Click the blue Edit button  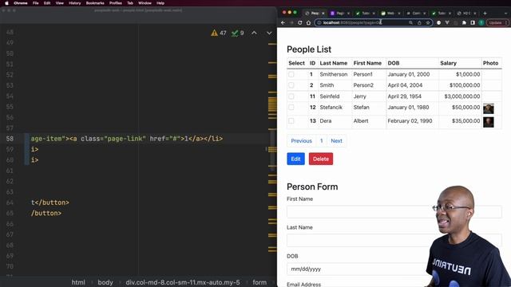[295, 159]
